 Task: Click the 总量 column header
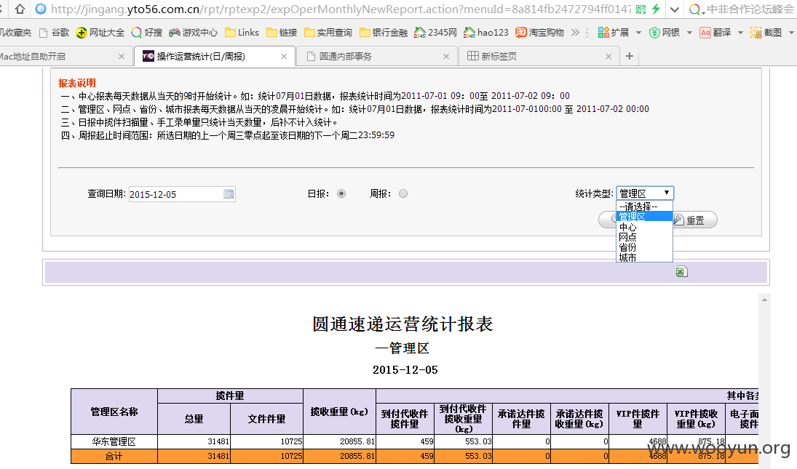point(194,419)
